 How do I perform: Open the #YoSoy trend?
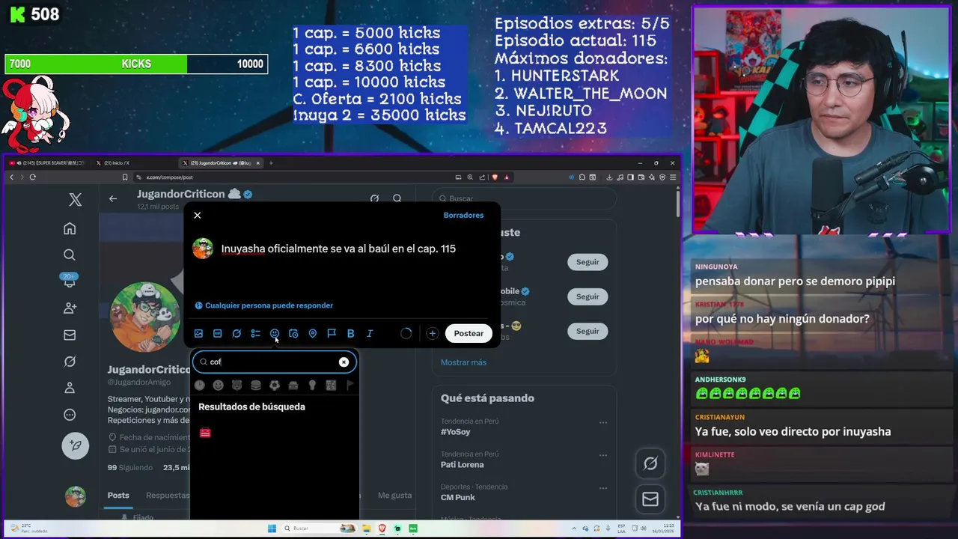455,432
